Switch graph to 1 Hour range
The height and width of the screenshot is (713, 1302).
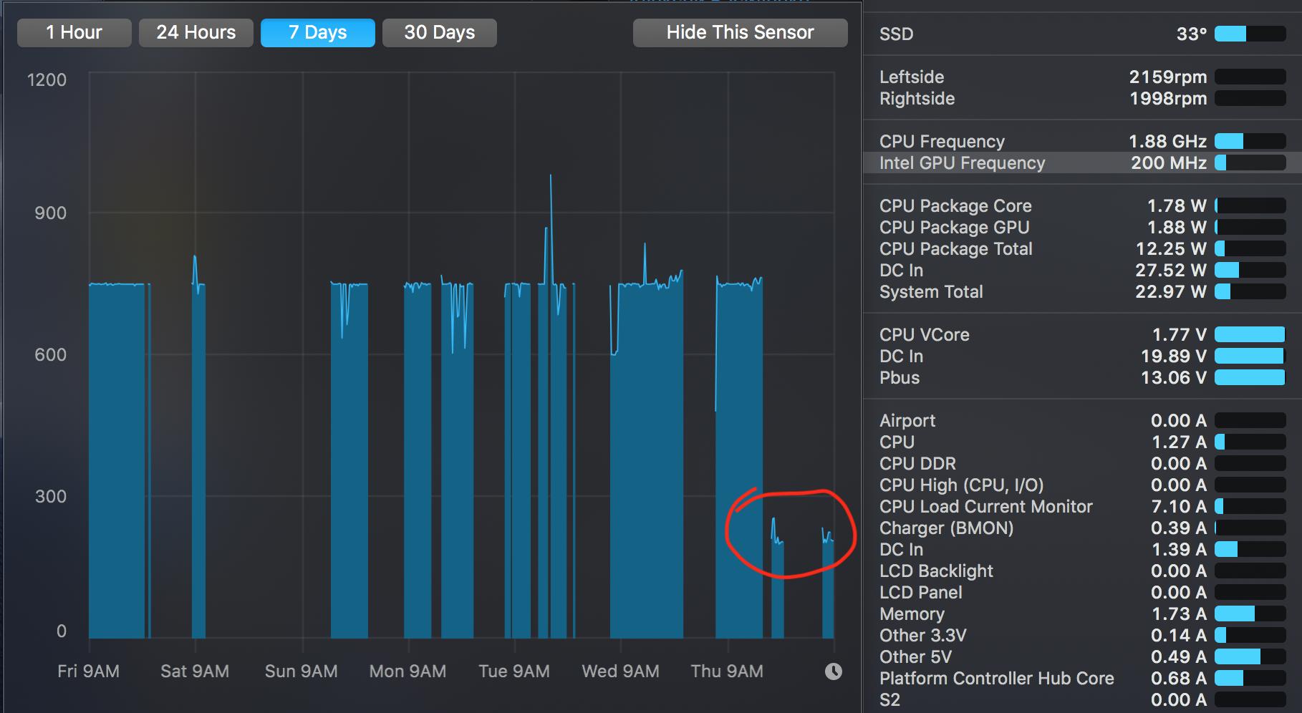click(x=74, y=33)
